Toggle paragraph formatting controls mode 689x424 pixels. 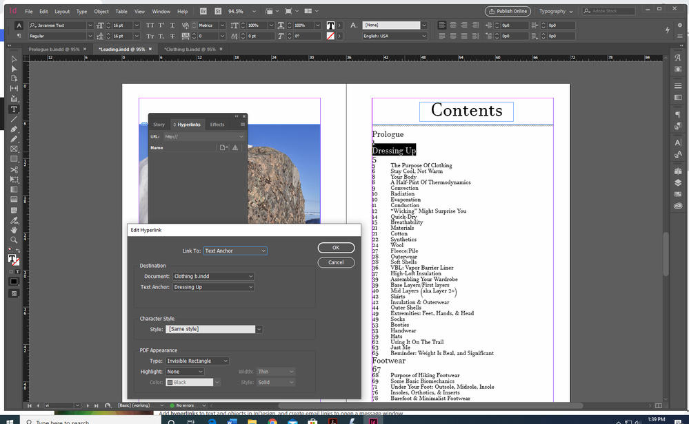pos(19,36)
